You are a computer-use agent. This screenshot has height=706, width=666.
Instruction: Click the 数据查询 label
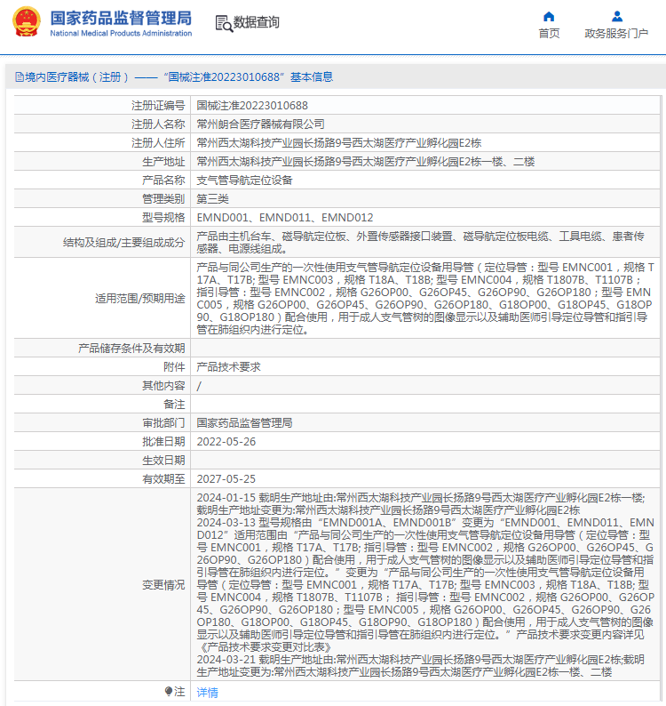pos(257,22)
